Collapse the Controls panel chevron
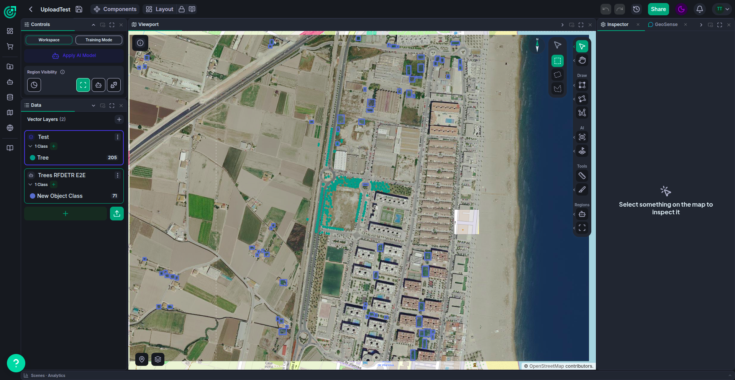The height and width of the screenshot is (380, 735). [x=94, y=25]
